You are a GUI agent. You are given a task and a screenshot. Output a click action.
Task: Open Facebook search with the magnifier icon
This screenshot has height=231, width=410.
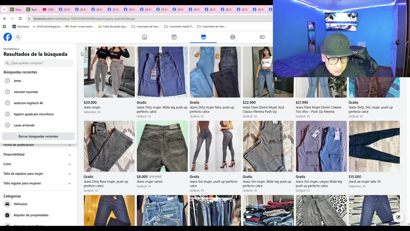(18, 37)
